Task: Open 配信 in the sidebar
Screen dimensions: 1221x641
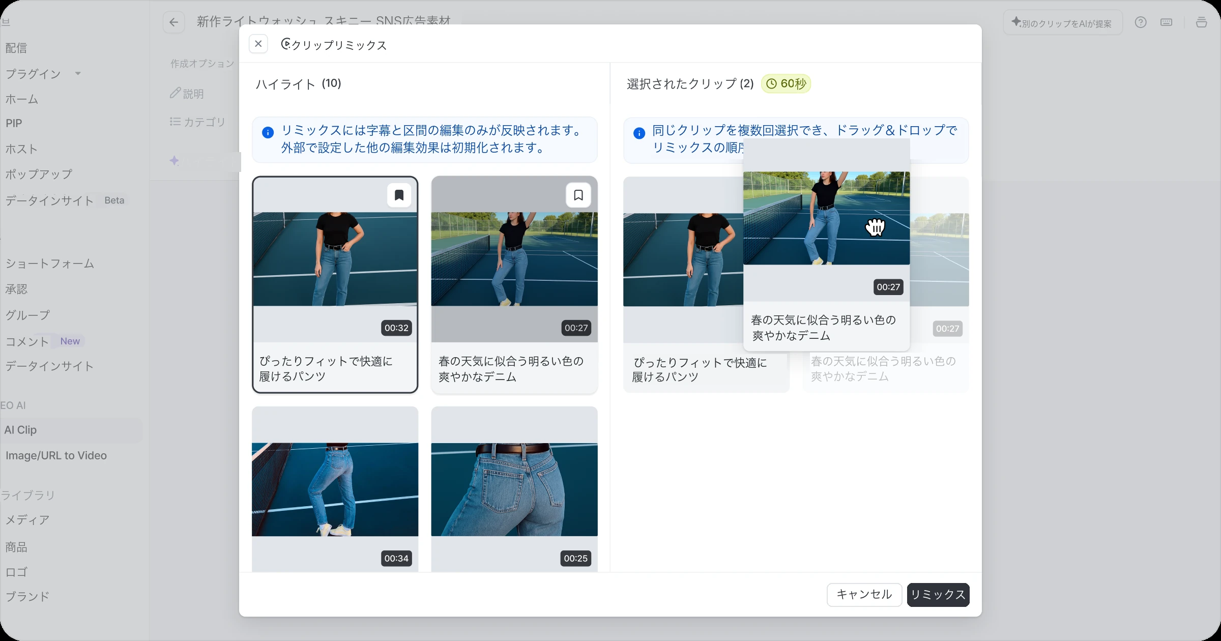Action: (x=16, y=48)
